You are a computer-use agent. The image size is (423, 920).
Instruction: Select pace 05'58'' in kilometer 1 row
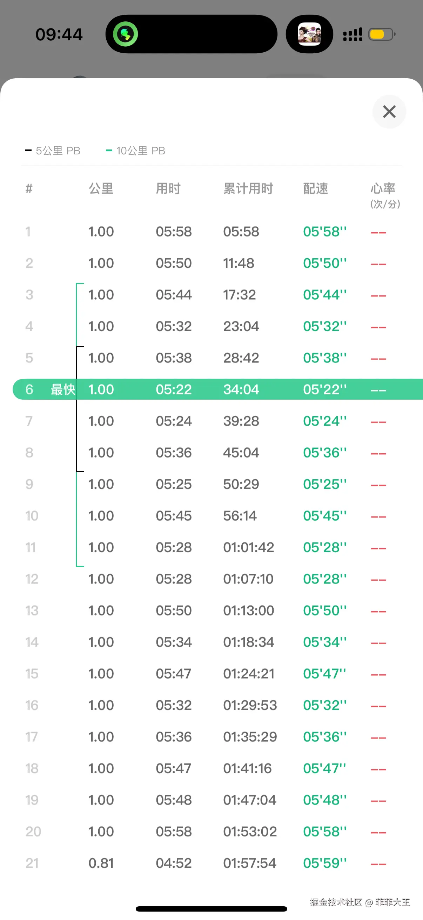[x=324, y=232]
